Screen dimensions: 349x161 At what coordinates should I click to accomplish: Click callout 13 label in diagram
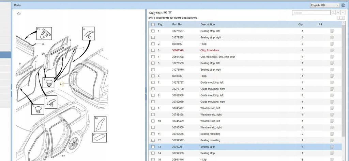[61, 83]
